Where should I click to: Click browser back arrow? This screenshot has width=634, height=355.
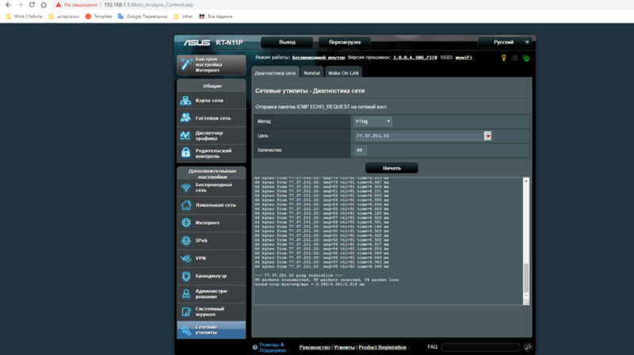8,5
